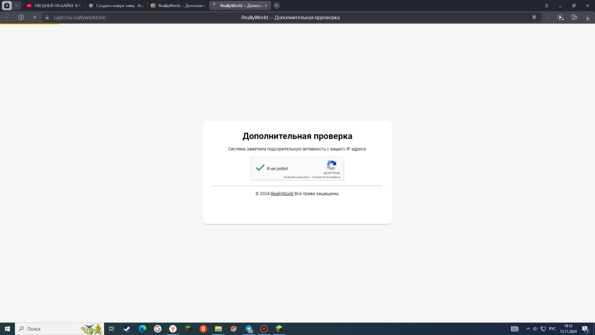Viewport: 595px width, 335px height.
Task: Click the reCAPTCHA logo
Action: click(x=331, y=165)
